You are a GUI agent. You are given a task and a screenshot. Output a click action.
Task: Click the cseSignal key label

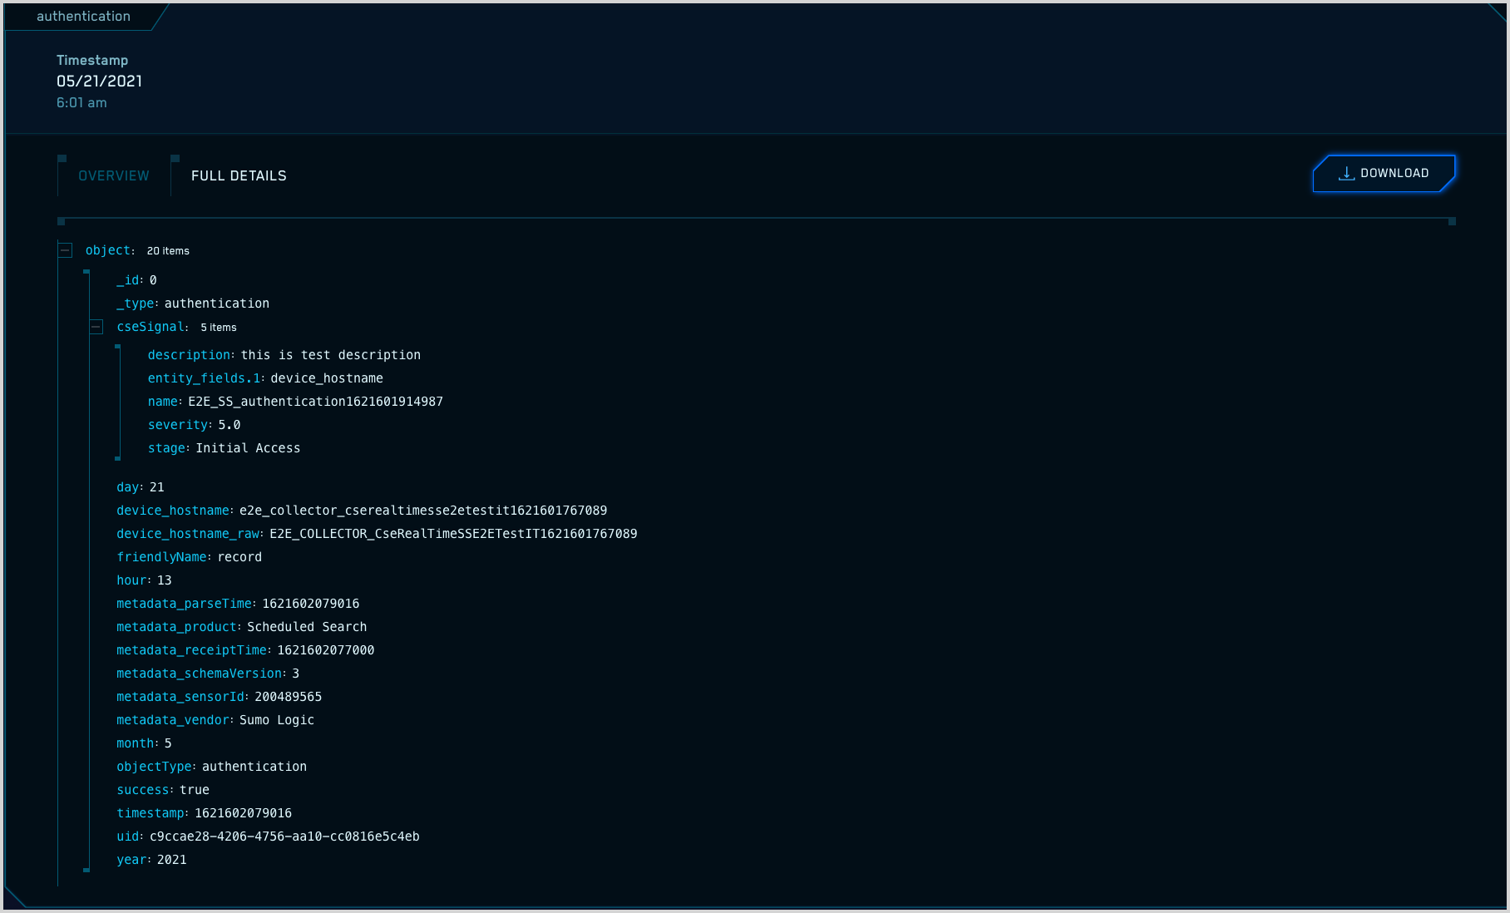click(151, 328)
